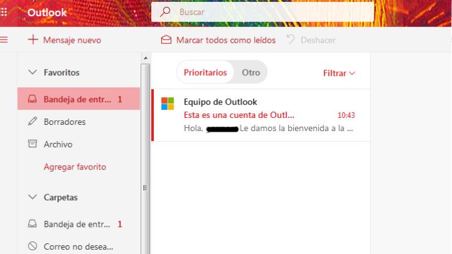The image size is (452, 254).
Task: Switch to the Prioritarios tab
Action: click(x=205, y=72)
